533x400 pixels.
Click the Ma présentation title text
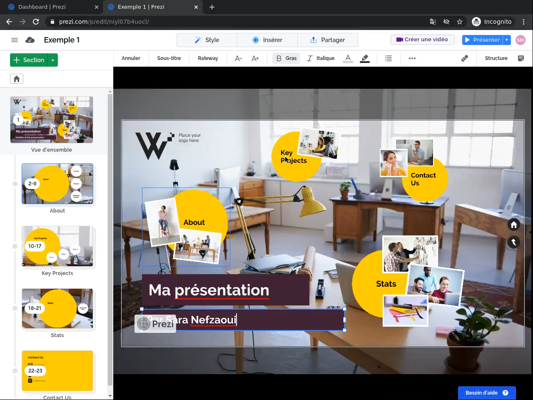(209, 290)
